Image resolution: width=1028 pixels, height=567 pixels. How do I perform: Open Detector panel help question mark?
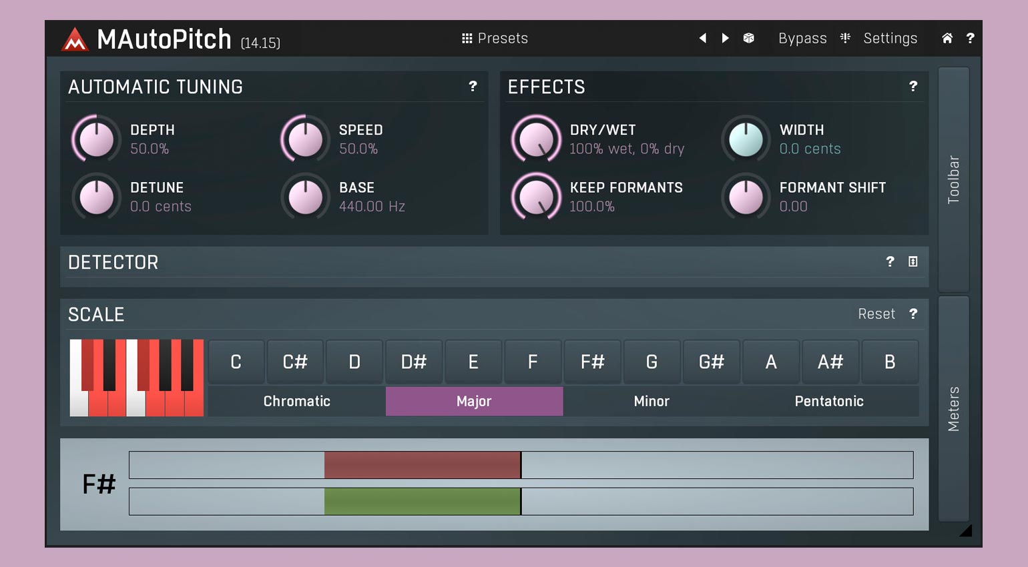(x=890, y=261)
